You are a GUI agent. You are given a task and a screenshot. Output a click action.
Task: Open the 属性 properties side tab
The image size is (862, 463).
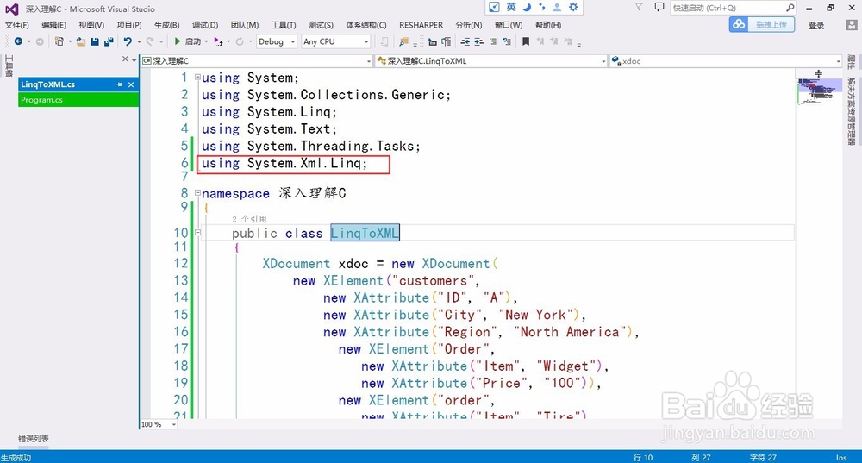(x=851, y=62)
